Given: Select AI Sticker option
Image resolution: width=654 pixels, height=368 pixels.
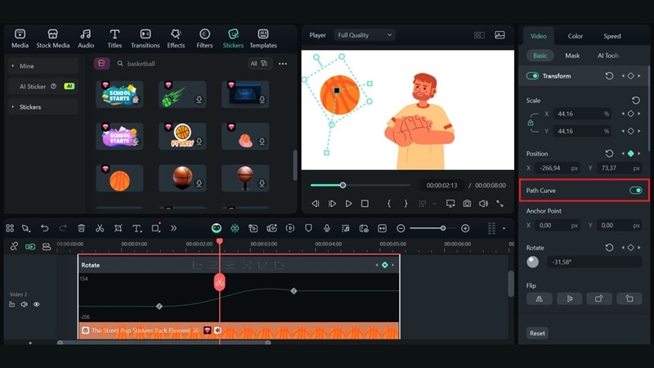Looking at the screenshot, I should 43,87.
